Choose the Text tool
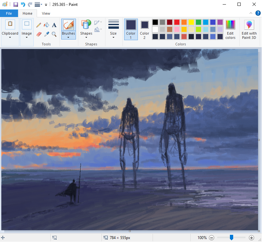This screenshot has width=262, height=242. tap(54, 25)
